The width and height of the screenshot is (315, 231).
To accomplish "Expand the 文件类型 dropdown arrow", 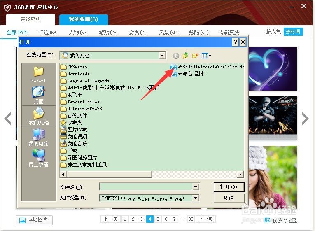I will coord(196,198).
